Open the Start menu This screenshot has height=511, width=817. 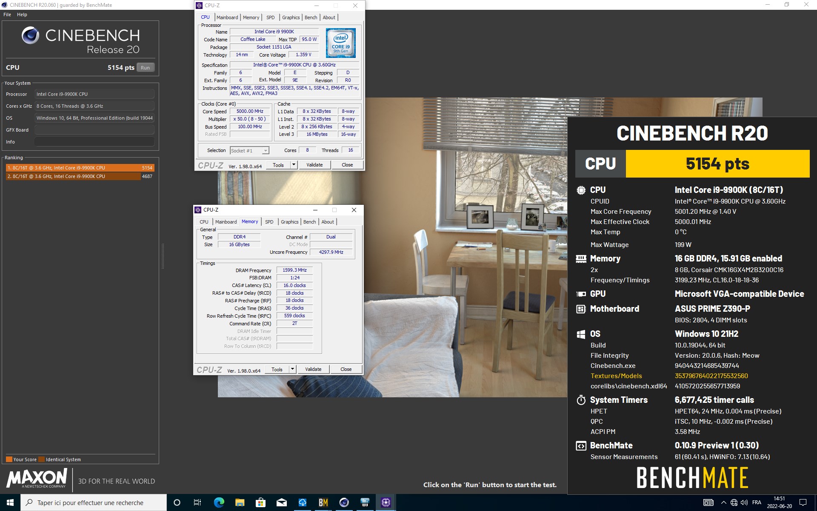coord(10,502)
